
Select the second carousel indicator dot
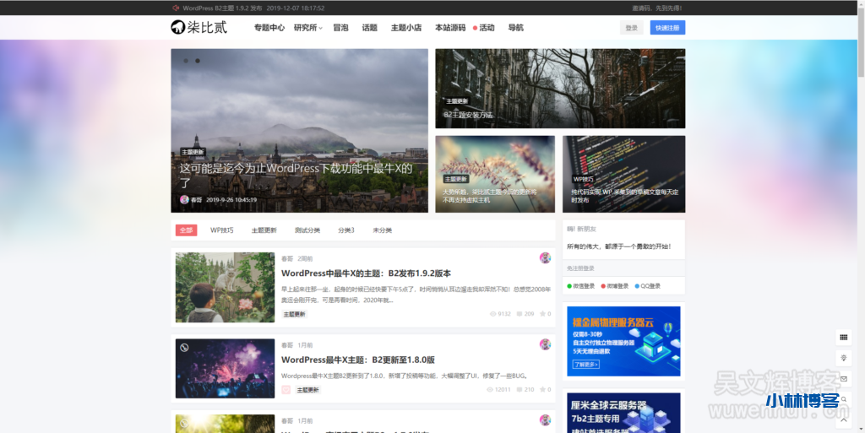point(198,61)
